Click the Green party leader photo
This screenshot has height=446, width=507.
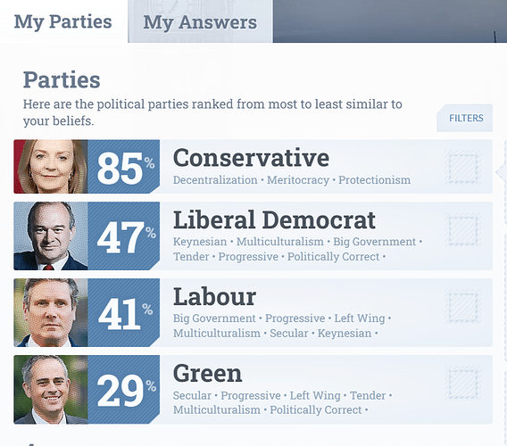tap(51, 390)
